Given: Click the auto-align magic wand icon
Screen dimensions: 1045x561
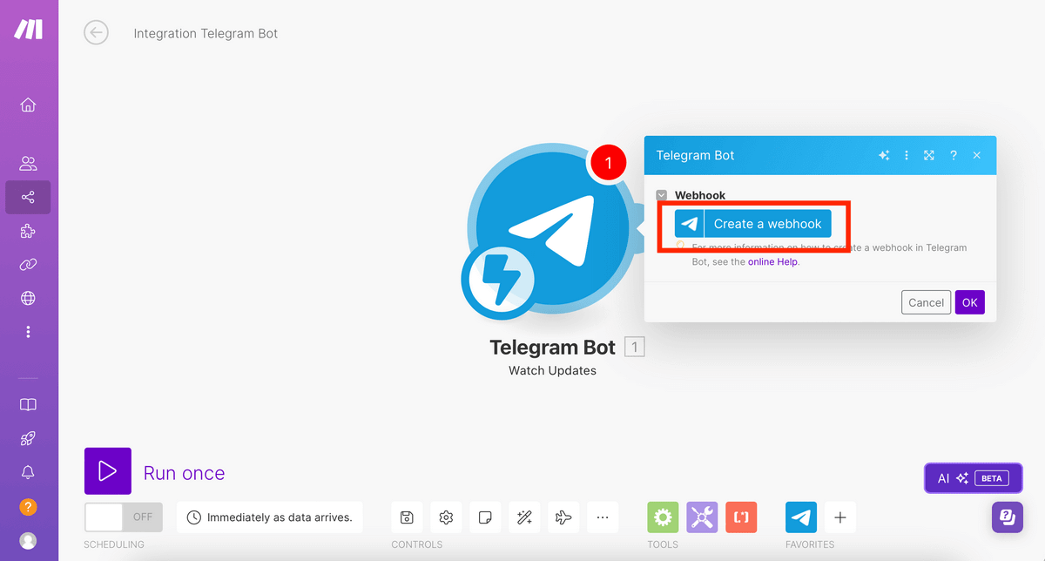Looking at the screenshot, I should point(524,517).
